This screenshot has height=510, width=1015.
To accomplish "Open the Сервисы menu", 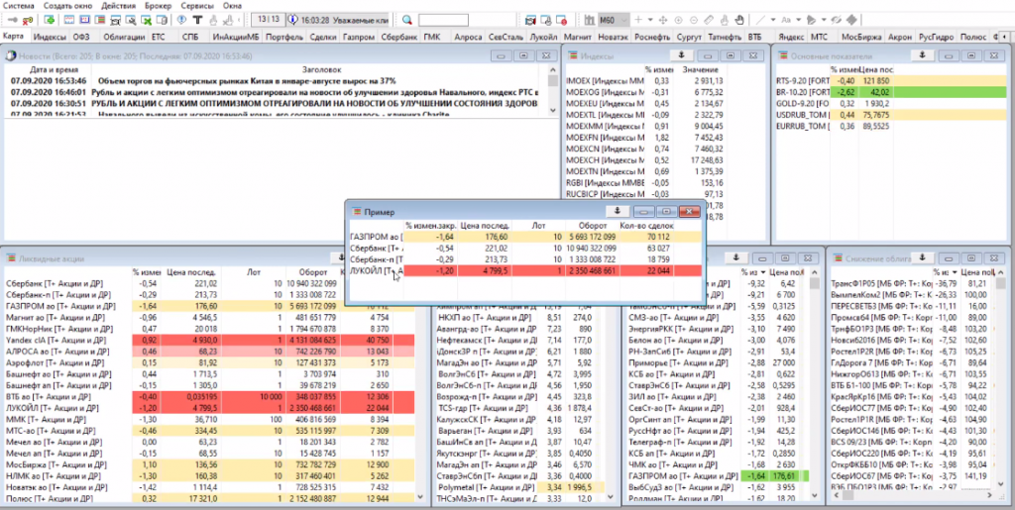I will click(x=198, y=6).
